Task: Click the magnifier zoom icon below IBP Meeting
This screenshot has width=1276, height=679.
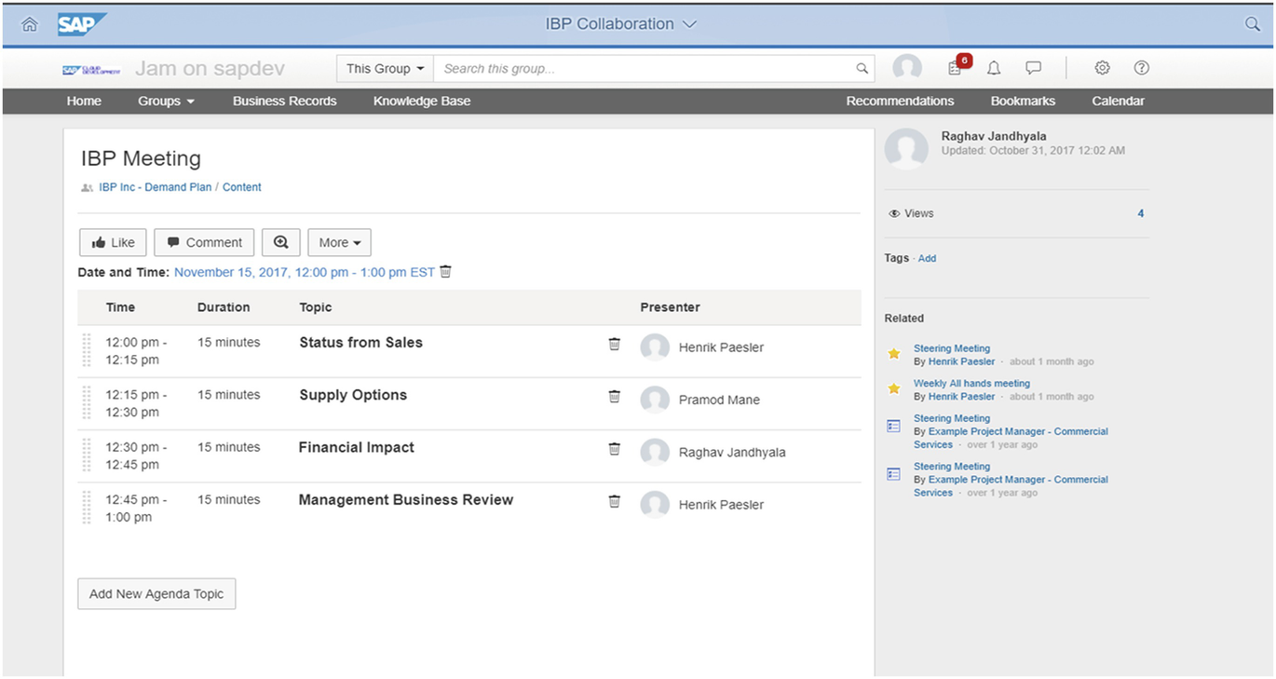Action: [x=280, y=242]
